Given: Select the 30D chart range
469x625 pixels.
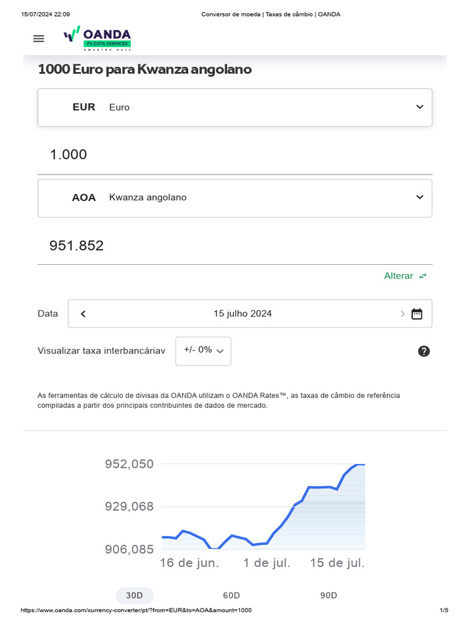Looking at the screenshot, I should [x=134, y=595].
